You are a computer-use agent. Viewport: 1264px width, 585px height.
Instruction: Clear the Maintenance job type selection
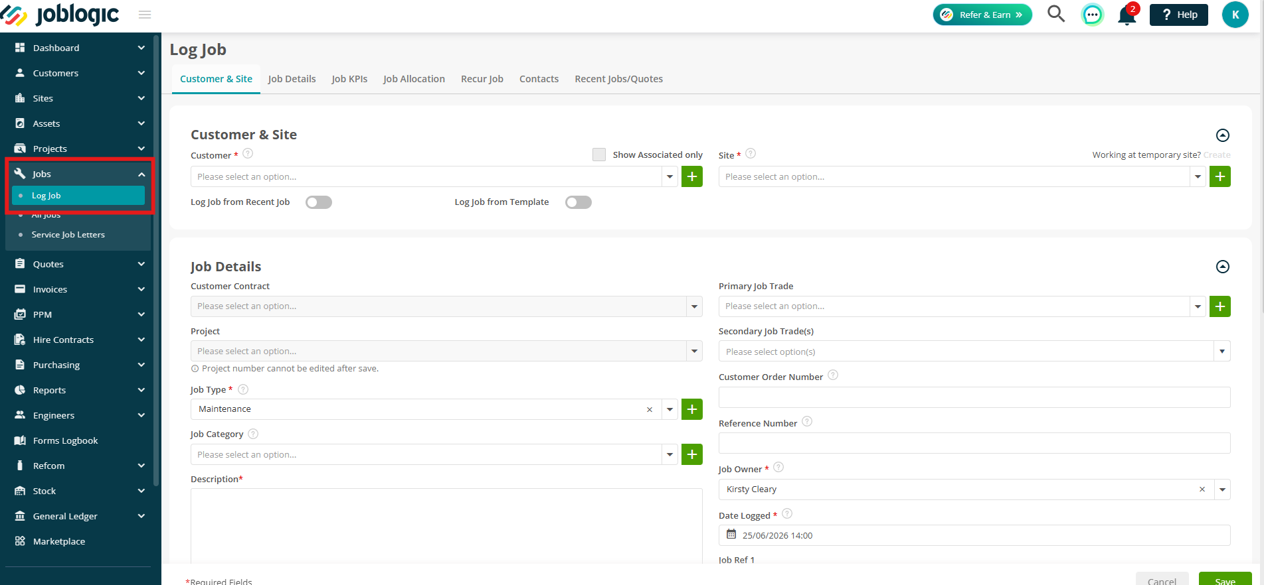pos(650,410)
